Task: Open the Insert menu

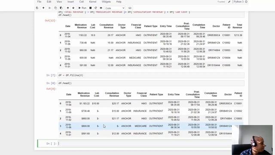Action: 70,2
